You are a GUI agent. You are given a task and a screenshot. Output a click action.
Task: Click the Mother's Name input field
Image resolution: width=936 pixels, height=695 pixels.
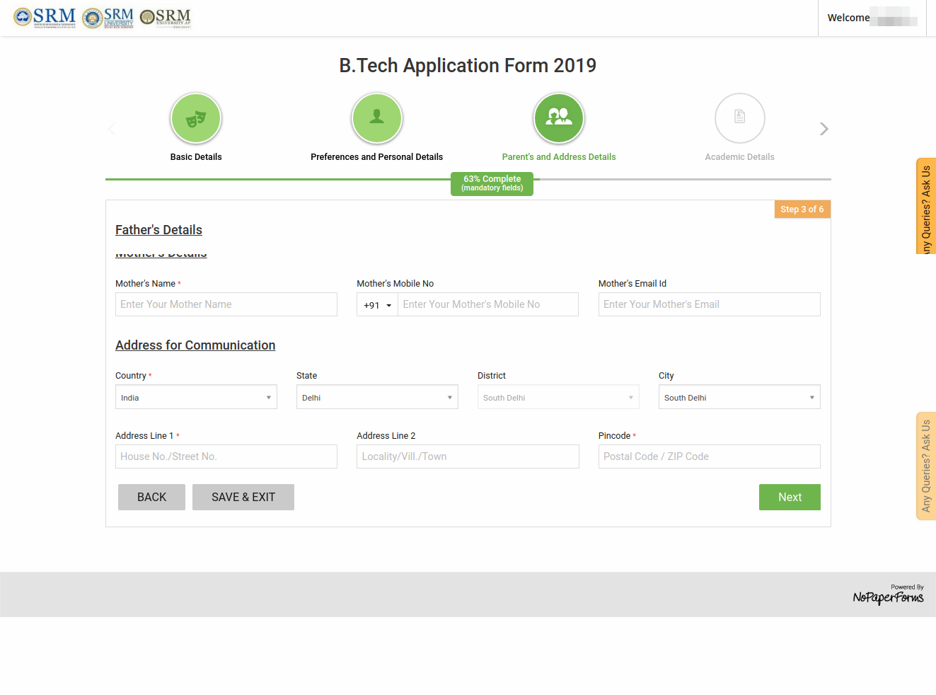226,304
